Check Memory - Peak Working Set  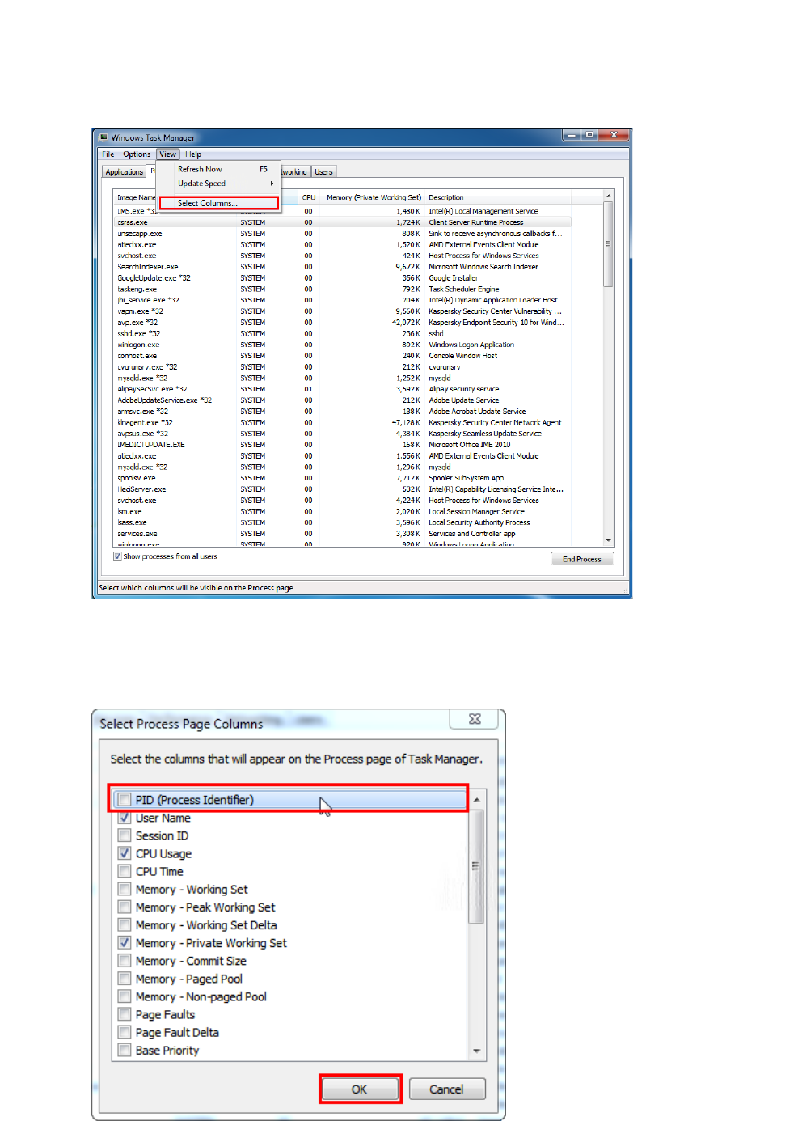125,907
